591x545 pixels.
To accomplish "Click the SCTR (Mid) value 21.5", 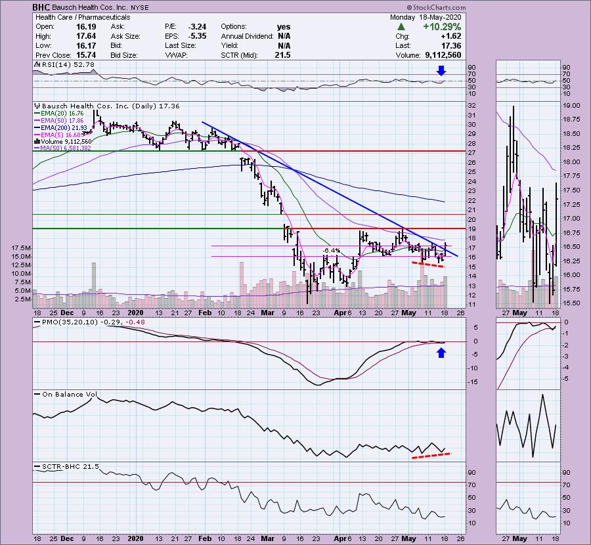I will click(x=282, y=55).
